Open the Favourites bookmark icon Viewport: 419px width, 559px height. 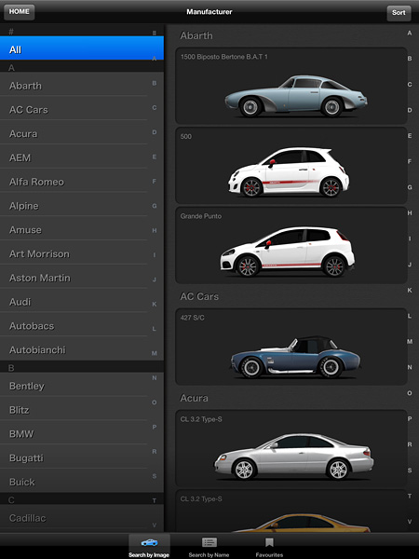(x=269, y=542)
